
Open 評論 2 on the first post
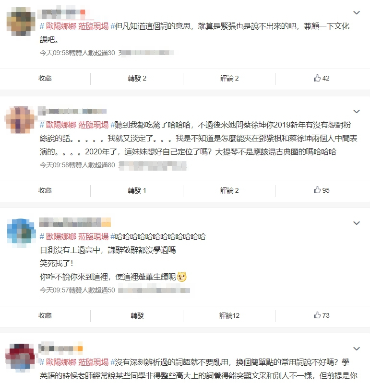pos(229,79)
